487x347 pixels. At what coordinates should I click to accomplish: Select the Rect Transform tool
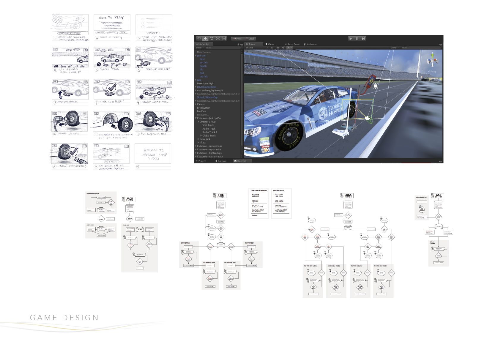point(224,39)
